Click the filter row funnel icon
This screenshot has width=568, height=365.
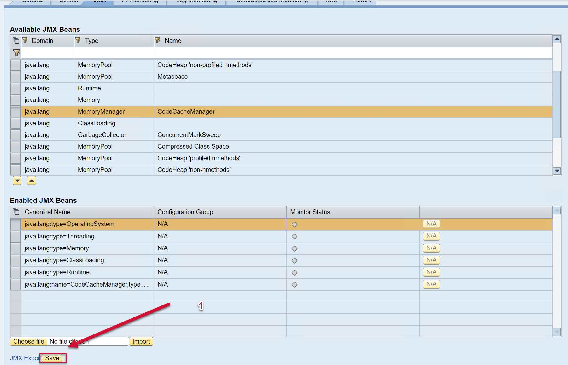click(16, 53)
